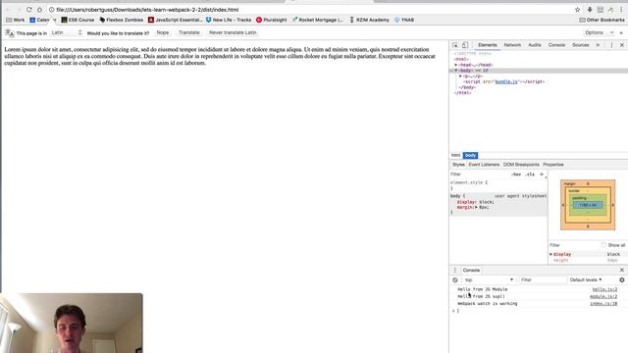
Task: Collapse the body element in the DOM tree
Action: coord(455,71)
